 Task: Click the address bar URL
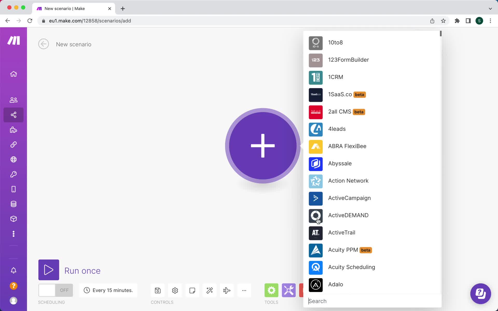click(x=90, y=21)
